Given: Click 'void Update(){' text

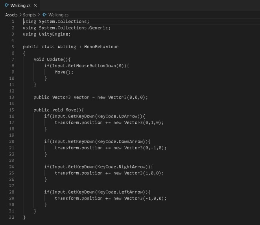Looking at the screenshot, I should tap(52, 59).
